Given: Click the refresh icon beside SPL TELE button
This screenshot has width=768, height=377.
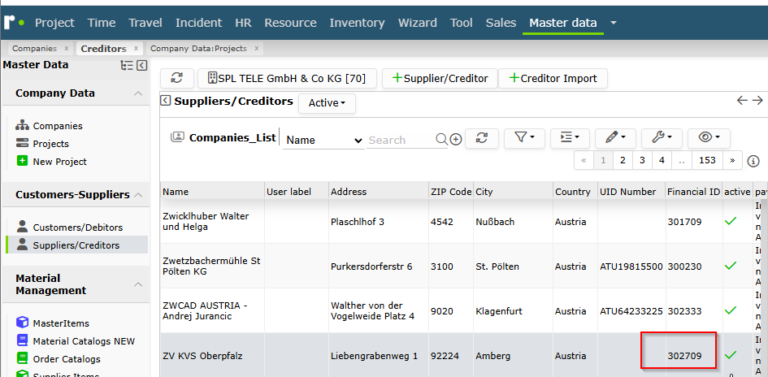Looking at the screenshot, I should point(177,78).
